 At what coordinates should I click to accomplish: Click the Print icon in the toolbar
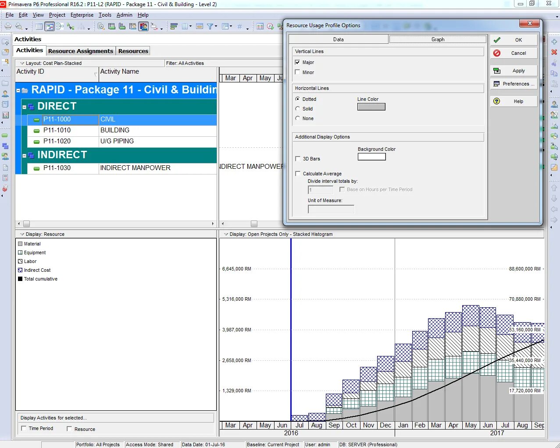7,26
